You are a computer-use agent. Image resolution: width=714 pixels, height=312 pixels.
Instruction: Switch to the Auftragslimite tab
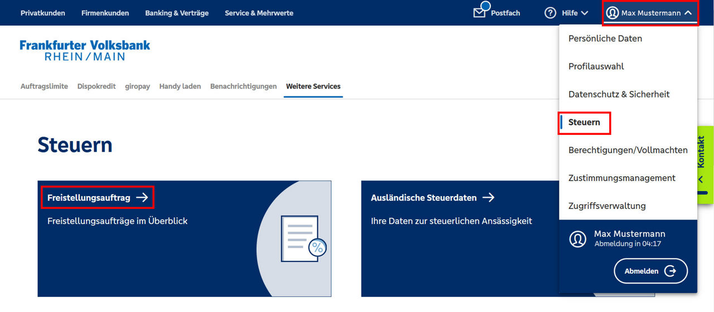pos(44,86)
